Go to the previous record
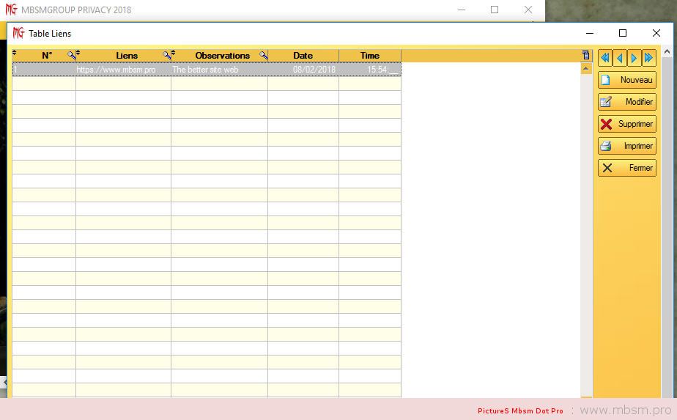Viewport: 677px width, 420px height. tap(620, 58)
